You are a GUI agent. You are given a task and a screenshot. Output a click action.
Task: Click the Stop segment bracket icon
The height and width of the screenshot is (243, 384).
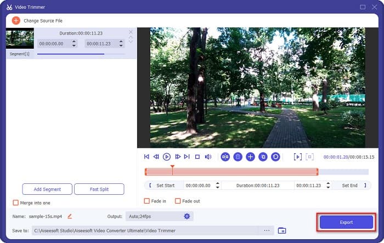click(310, 157)
